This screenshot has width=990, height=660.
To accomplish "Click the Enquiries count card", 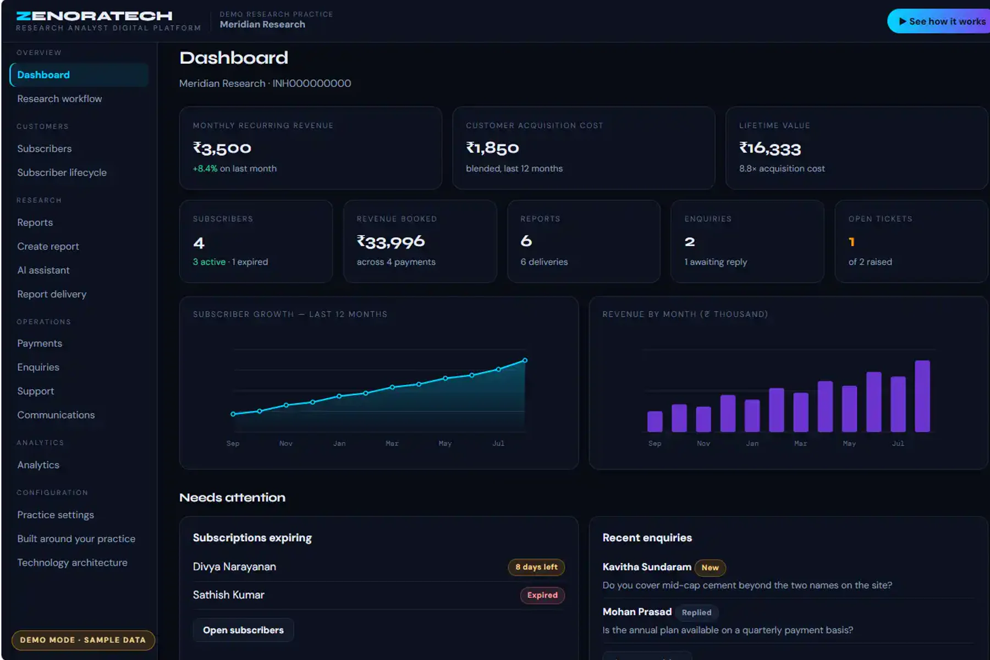I will pos(747,241).
